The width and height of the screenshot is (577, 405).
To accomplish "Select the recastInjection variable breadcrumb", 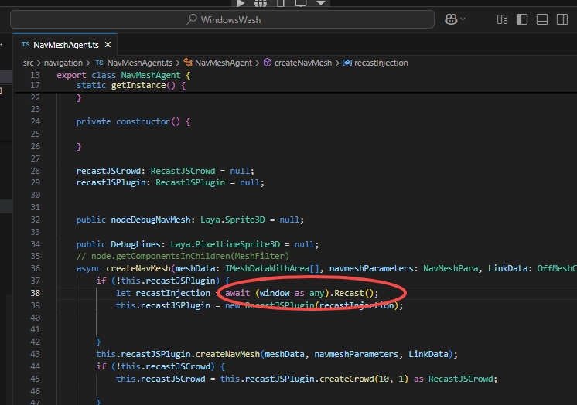I will pyautogui.click(x=381, y=63).
